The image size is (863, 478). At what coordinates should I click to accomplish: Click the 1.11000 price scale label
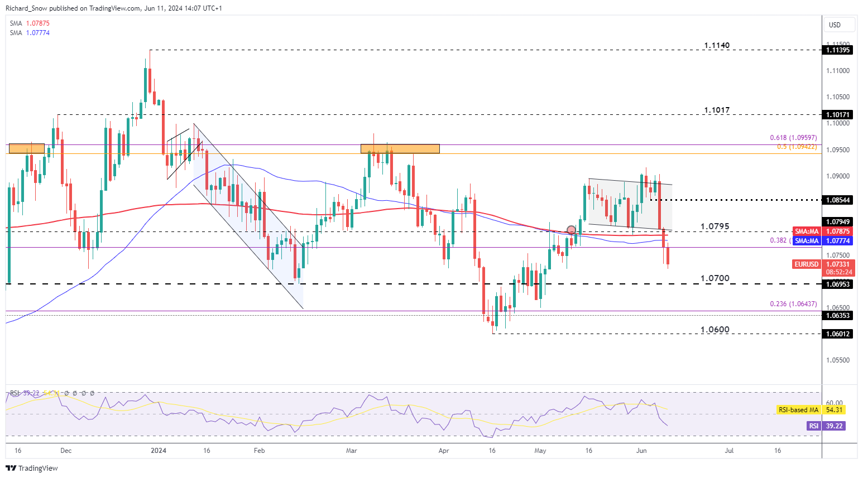coord(838,71)
